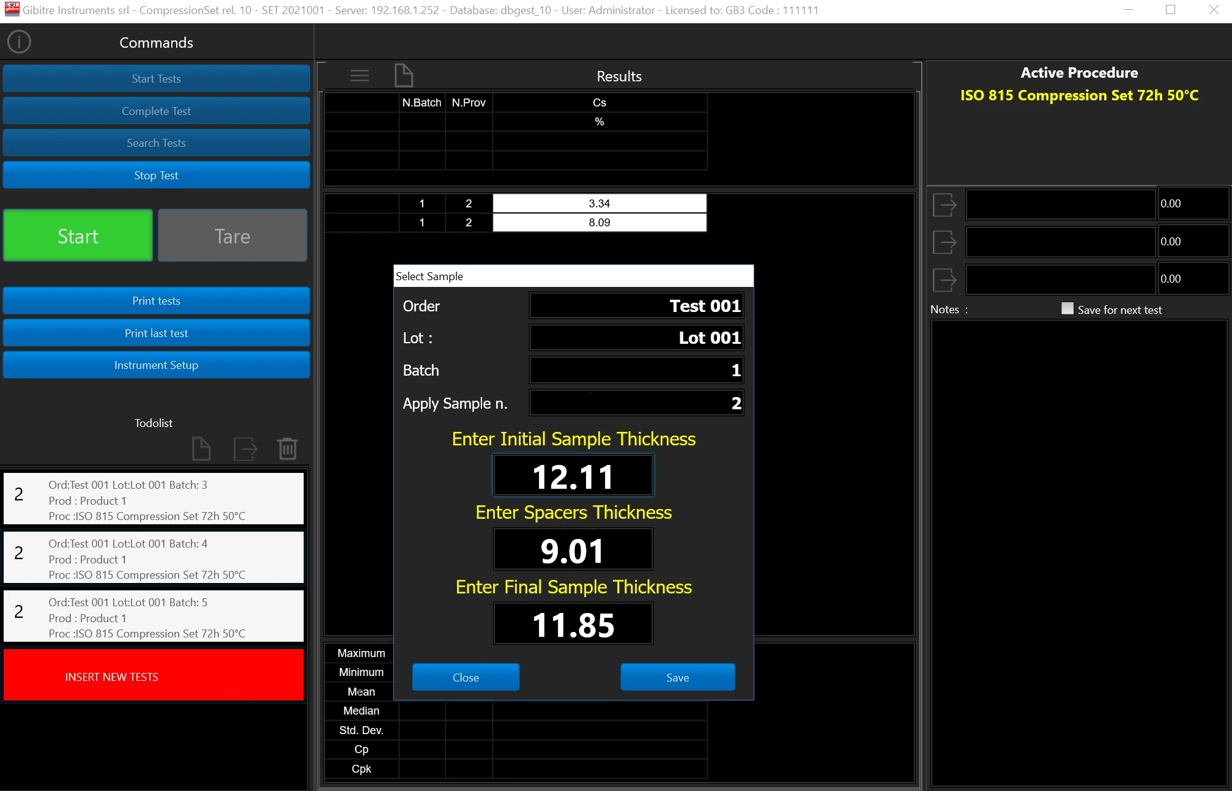Click the Todolist export arrow icon

click(245, 448)
